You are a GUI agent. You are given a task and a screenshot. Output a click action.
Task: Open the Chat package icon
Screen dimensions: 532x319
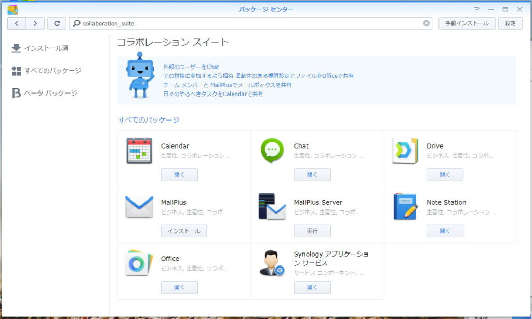coord(272,150)
